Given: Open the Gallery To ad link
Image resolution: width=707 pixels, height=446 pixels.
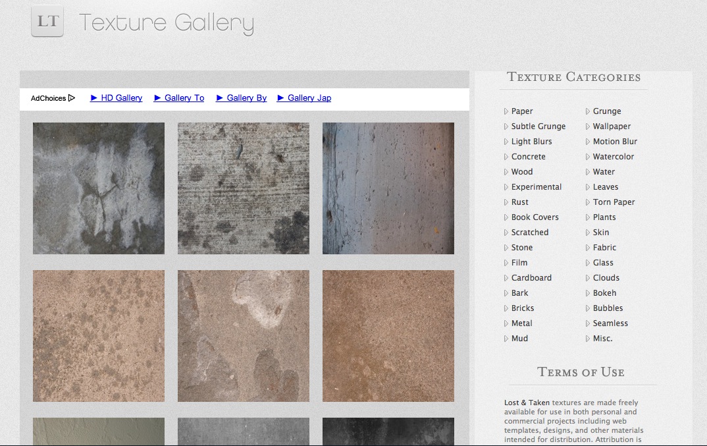Looking at the screenshot, I should [179, 98].
